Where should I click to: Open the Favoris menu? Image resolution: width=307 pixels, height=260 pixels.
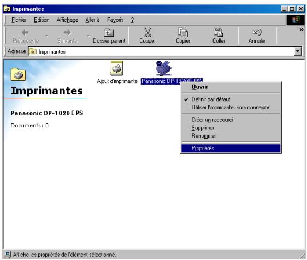(x=115, y=20)
